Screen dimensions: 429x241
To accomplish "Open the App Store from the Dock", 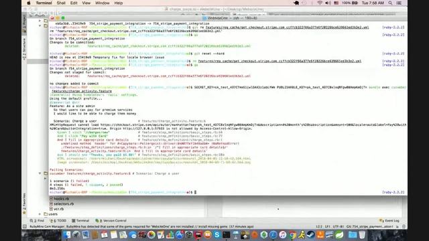I will 179,235.
